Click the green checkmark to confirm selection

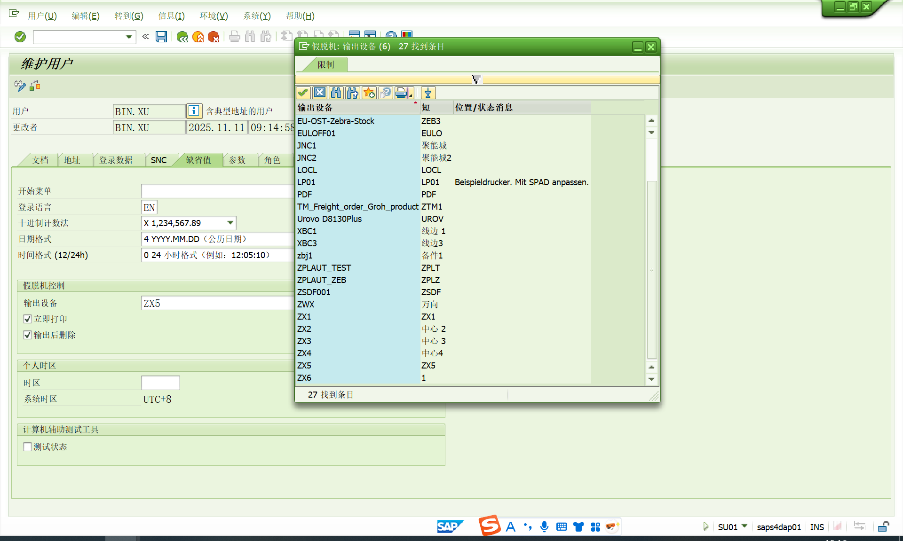click(303, 93)
